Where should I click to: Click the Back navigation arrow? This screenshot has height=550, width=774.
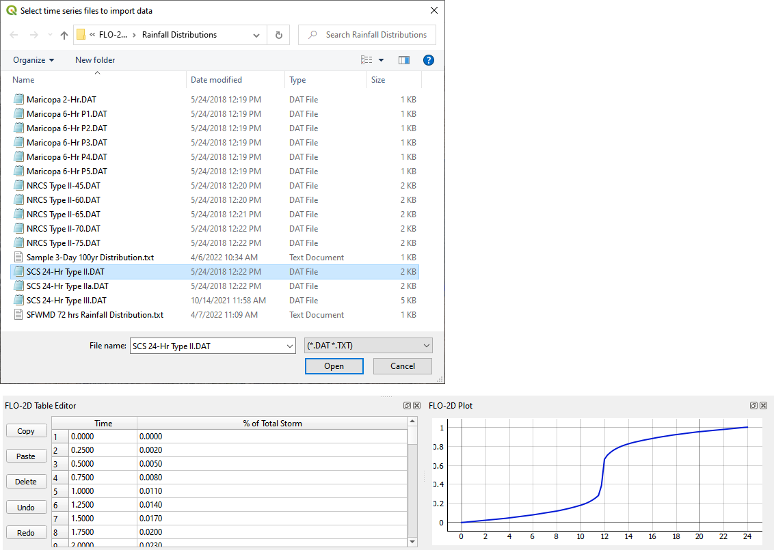14,35
